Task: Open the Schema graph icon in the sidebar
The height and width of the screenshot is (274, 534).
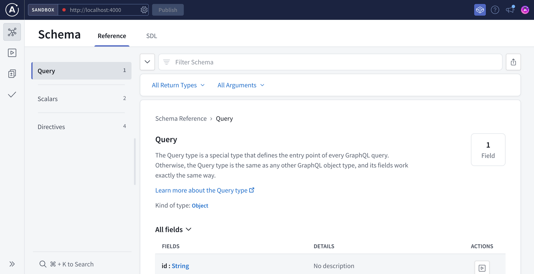Action: pos(12,32)
